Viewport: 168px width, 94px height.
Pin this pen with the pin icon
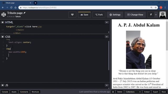(151, 15)
